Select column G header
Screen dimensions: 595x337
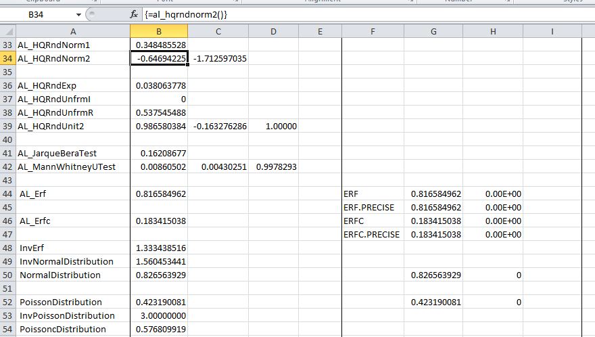(433, 31)
